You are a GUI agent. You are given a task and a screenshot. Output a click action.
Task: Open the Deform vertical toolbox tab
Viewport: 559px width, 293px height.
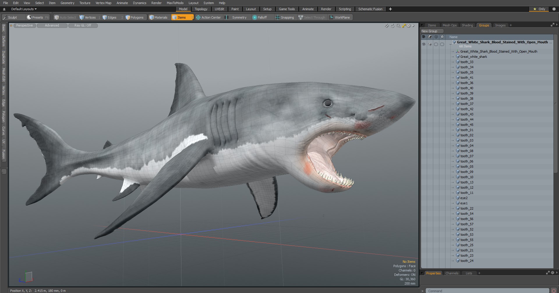point(3,42)
